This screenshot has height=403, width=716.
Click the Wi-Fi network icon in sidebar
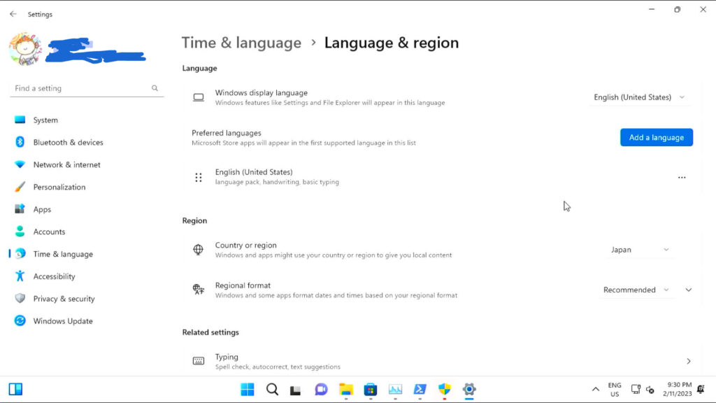coord(20,164)
